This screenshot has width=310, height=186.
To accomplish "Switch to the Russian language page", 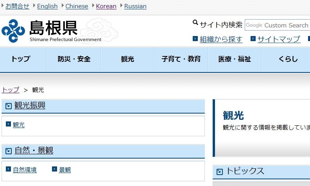I will [x=135, y=6].
